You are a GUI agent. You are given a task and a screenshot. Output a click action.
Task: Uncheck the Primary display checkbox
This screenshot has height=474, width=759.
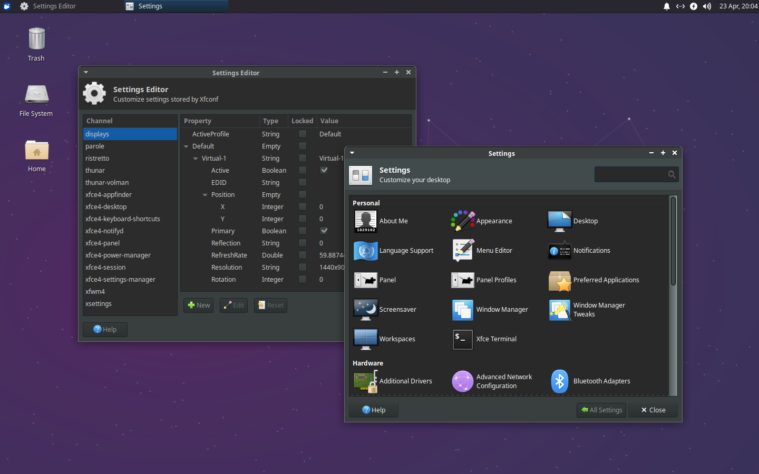point(324,231)
